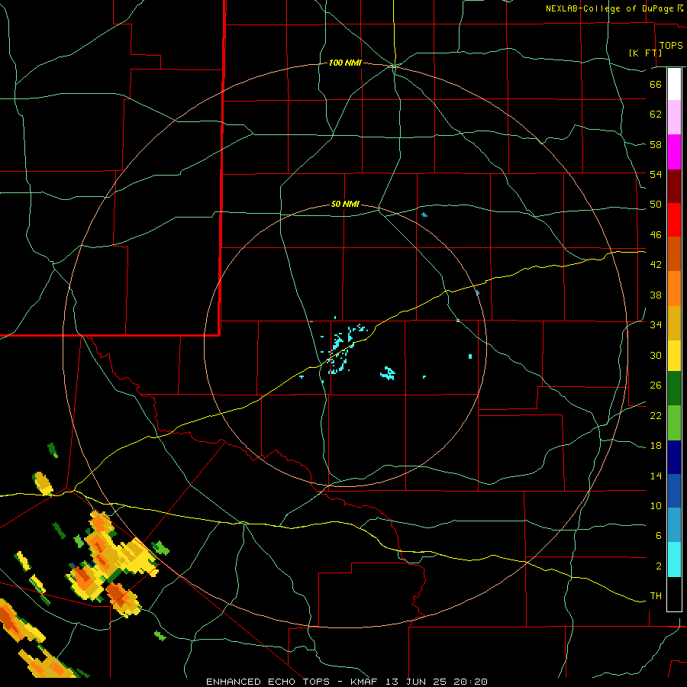Click the "66" legend value
The image size is (687, 687).
coord(656,84)
